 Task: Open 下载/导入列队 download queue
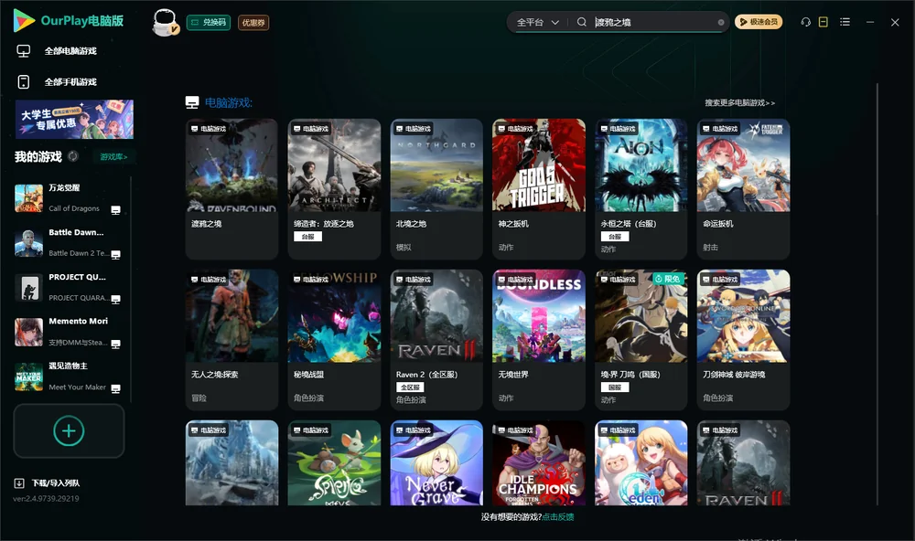pyautogui.click(x=56, y=483)
